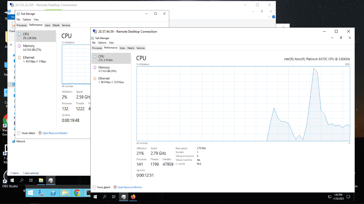Screen dimensions: 364x204
Task: Launch PowerShell from the light-blue taskbar
Action: [53, 193]
